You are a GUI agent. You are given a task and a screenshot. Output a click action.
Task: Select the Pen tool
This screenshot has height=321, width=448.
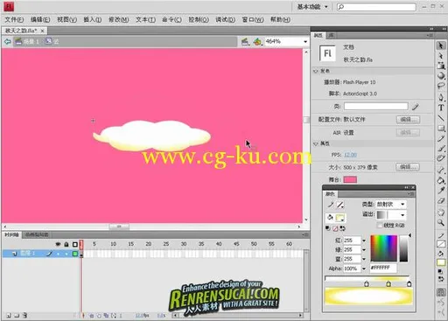click(441, 97)
